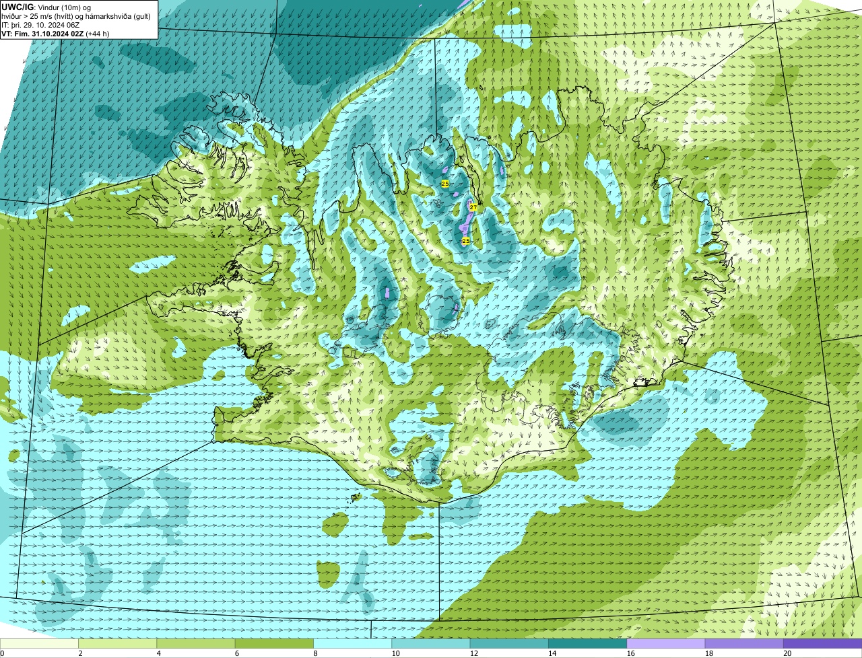The width and height of the screenshot is (862, 658).
Task: Click the 25 gust marker below the 27 marker
Action: [x=465, y=240]
